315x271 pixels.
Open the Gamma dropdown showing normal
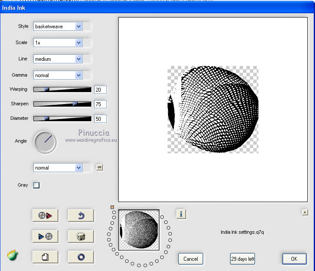58,75
